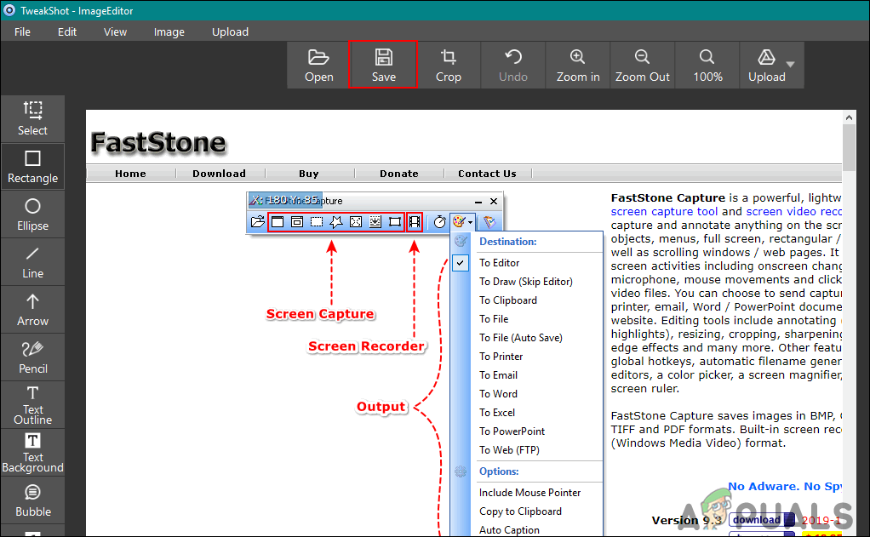Open the Image menu

pyautogui.click(x=169, y=32)
